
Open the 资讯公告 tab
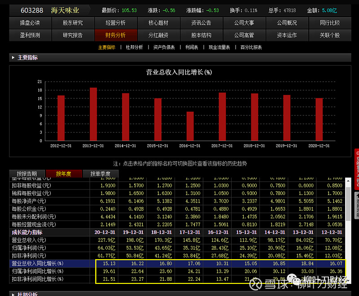(x=201, y=23)
